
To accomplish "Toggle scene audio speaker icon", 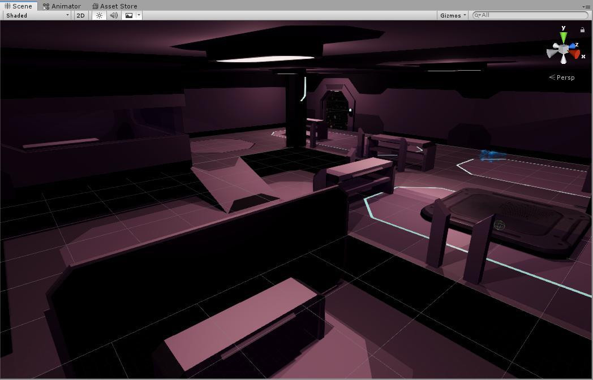I will point(114,15).
